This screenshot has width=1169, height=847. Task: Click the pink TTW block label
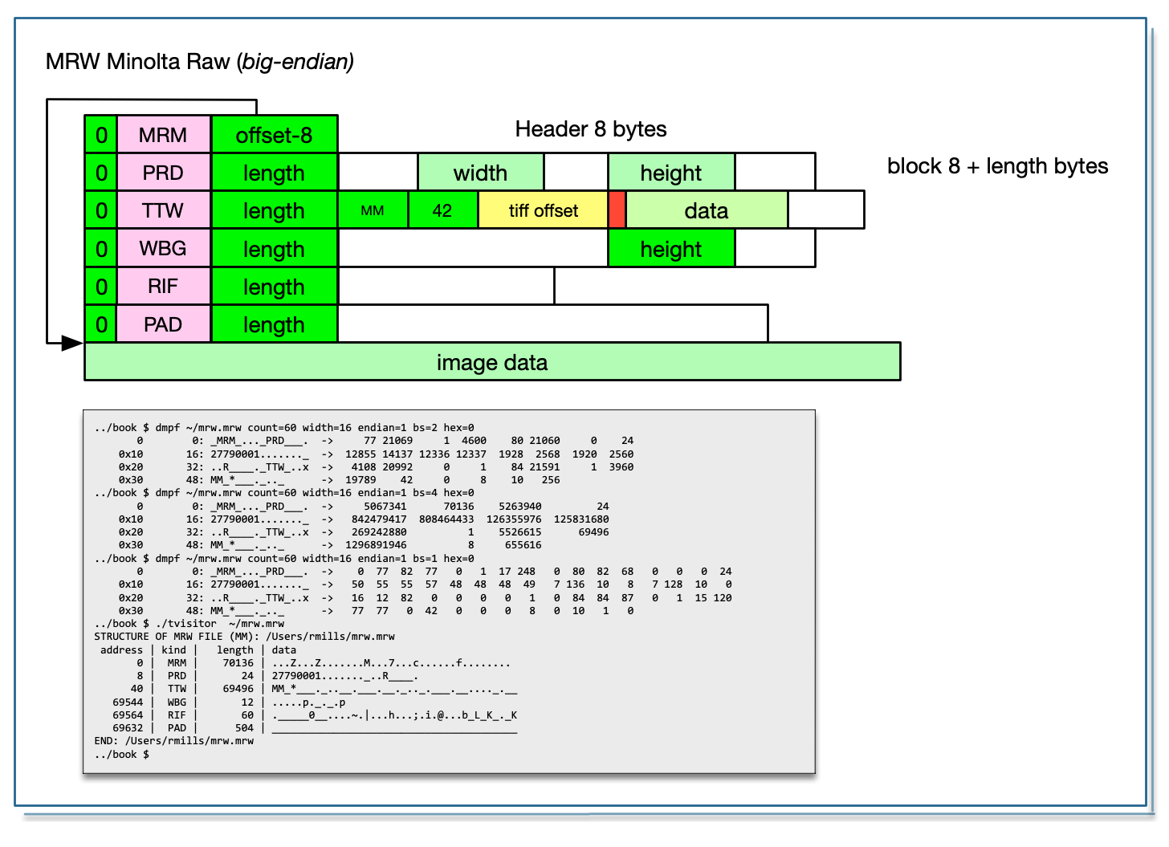click(x=163, y=210)
